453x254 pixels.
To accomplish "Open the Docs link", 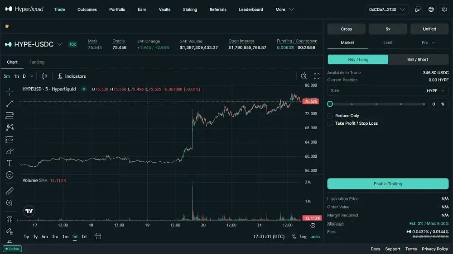I will pyautogui.click(x=375, y=249).
